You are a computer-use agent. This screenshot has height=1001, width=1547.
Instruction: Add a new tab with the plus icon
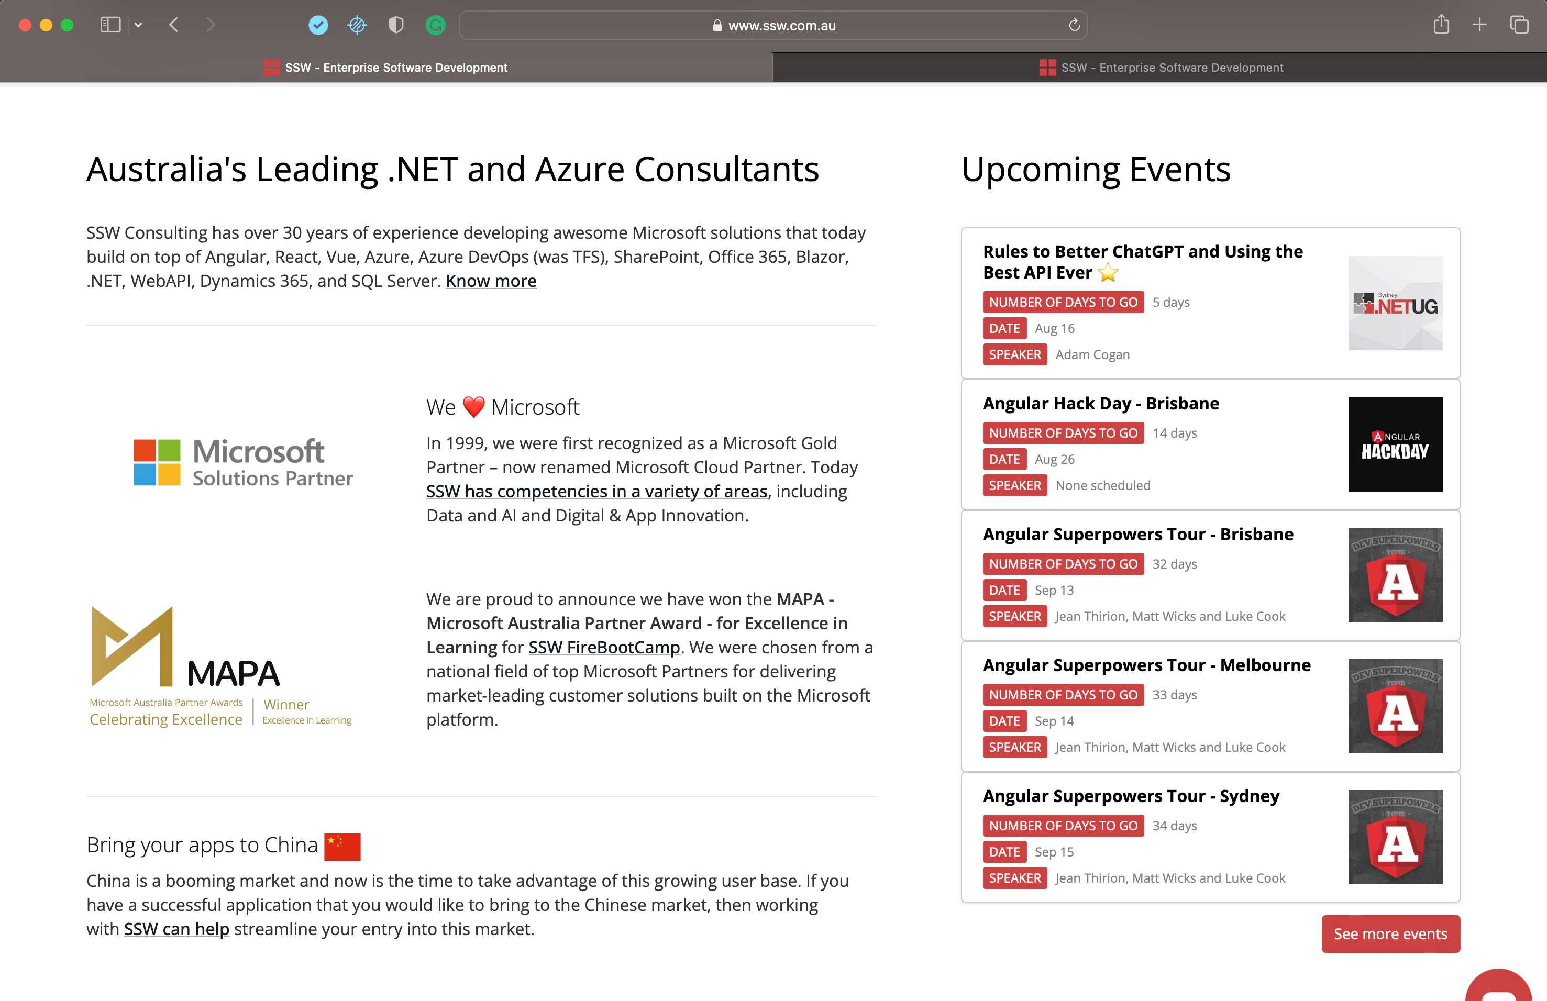(x=1479, y=25)
